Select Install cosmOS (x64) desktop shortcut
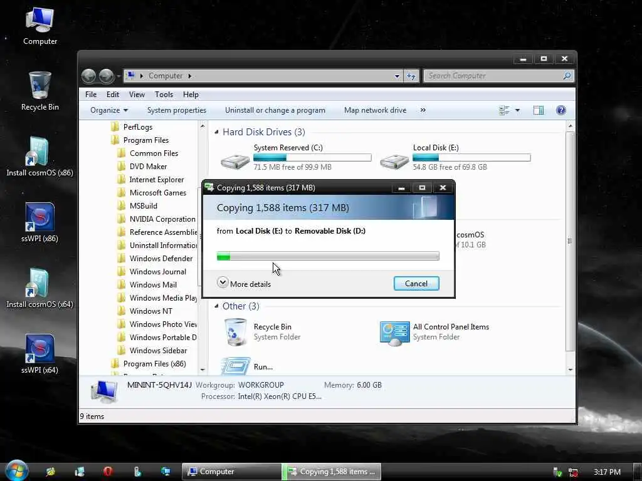642x481 pixels. tap(39, 288)
